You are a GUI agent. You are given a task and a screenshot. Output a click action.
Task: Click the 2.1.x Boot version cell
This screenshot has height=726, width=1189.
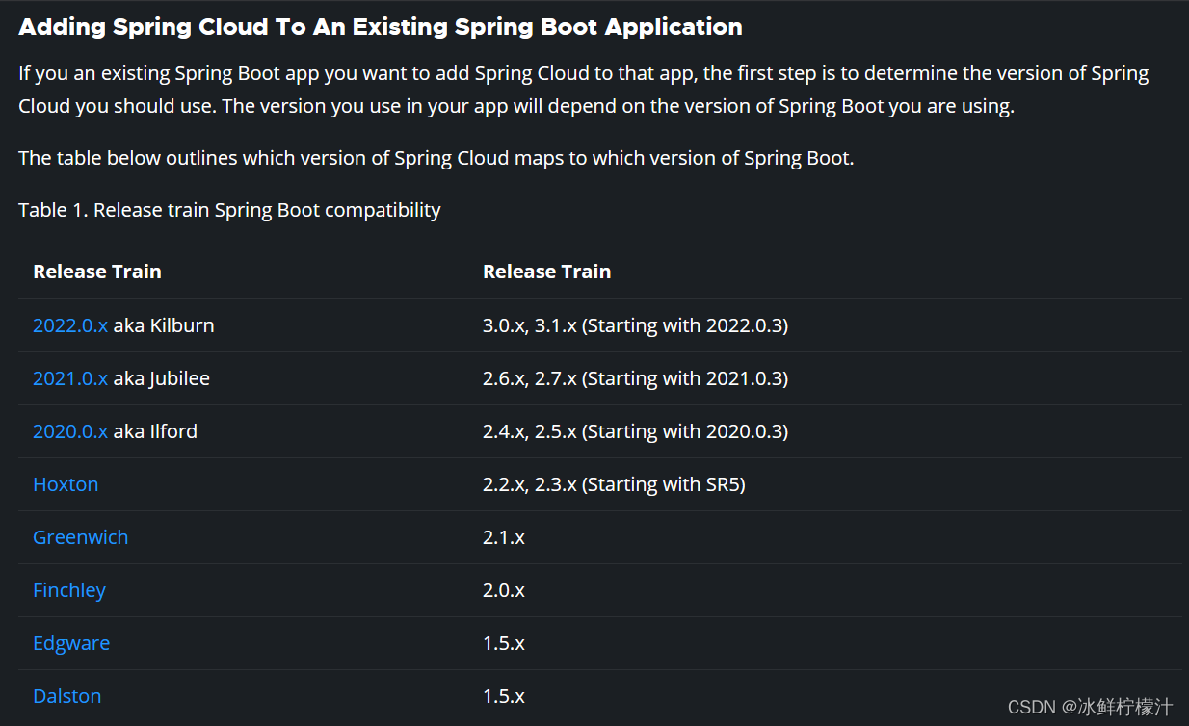[504, 537]
